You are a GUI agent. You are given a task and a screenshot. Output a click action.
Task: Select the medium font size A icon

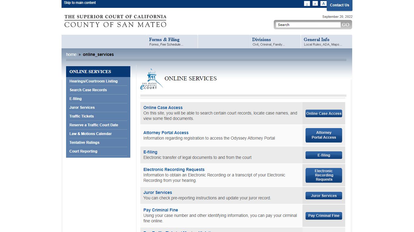(315, 4)
